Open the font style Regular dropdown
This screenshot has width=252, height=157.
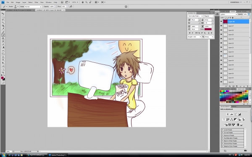click(x=209, y=16)
